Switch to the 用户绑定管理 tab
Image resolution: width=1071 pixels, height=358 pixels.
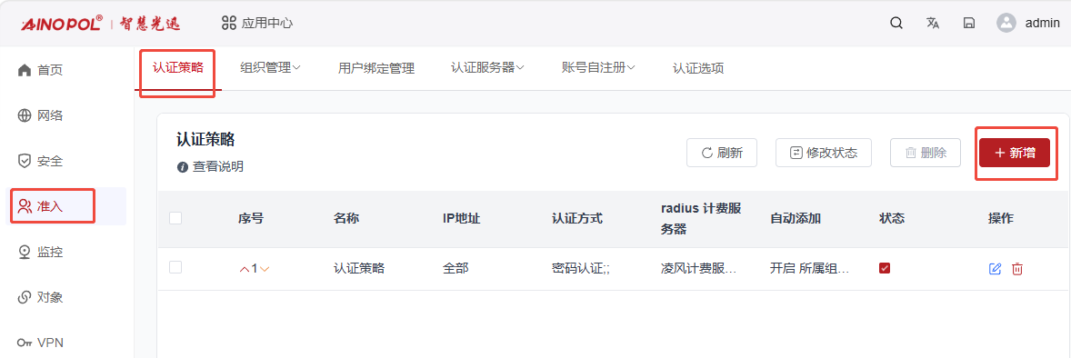[x=376, y=68]
